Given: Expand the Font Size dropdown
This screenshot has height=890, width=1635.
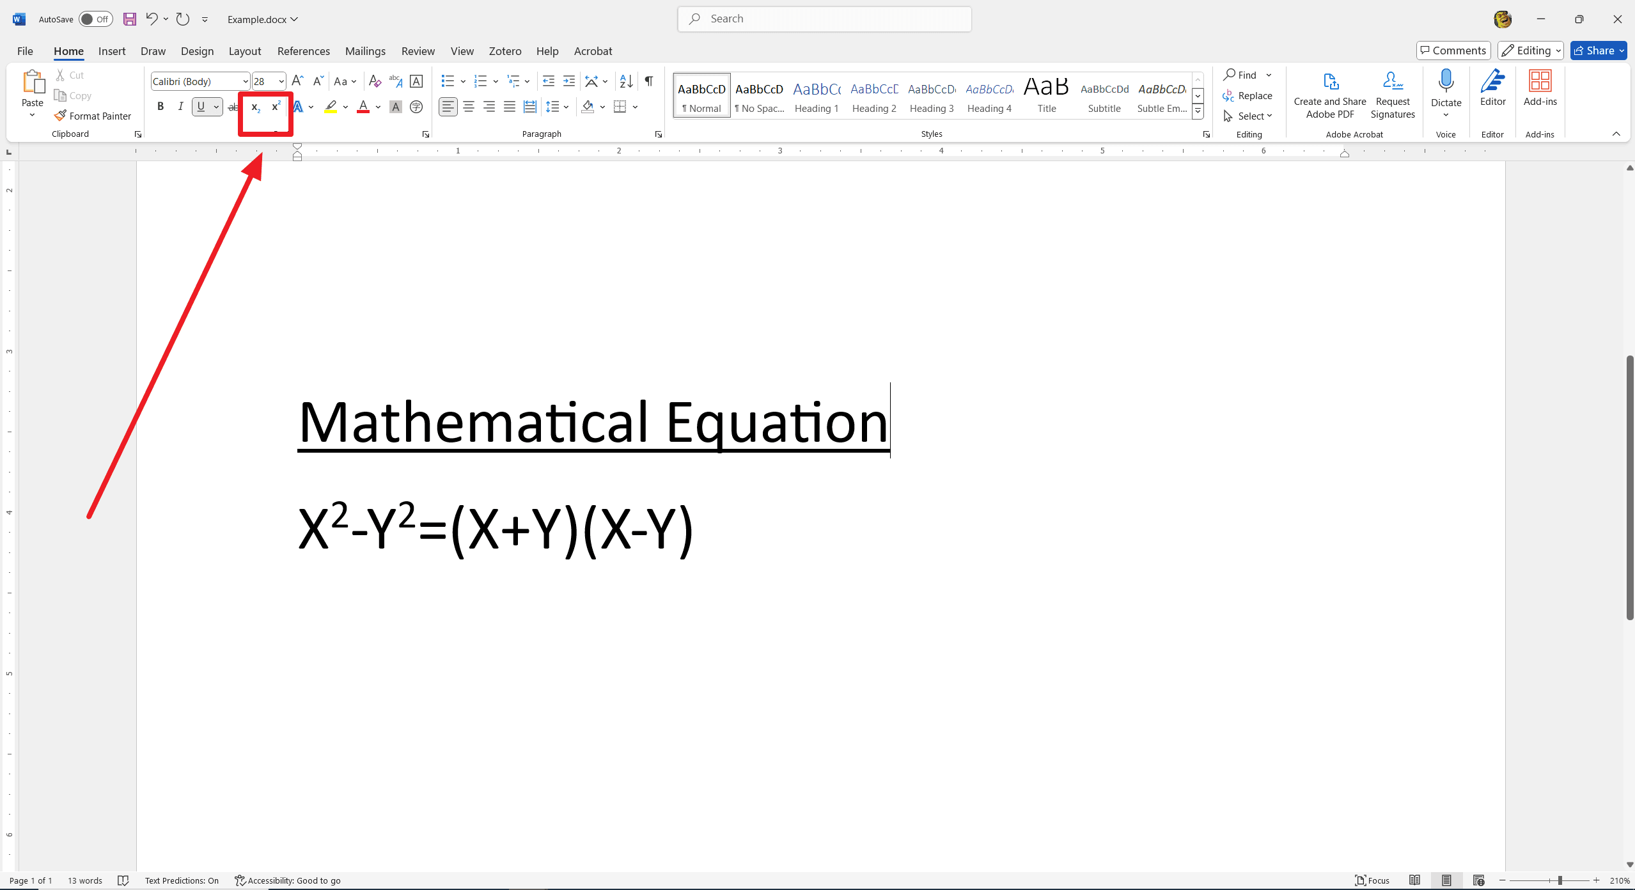Looking at the screenshot, I should pos(281,81).
